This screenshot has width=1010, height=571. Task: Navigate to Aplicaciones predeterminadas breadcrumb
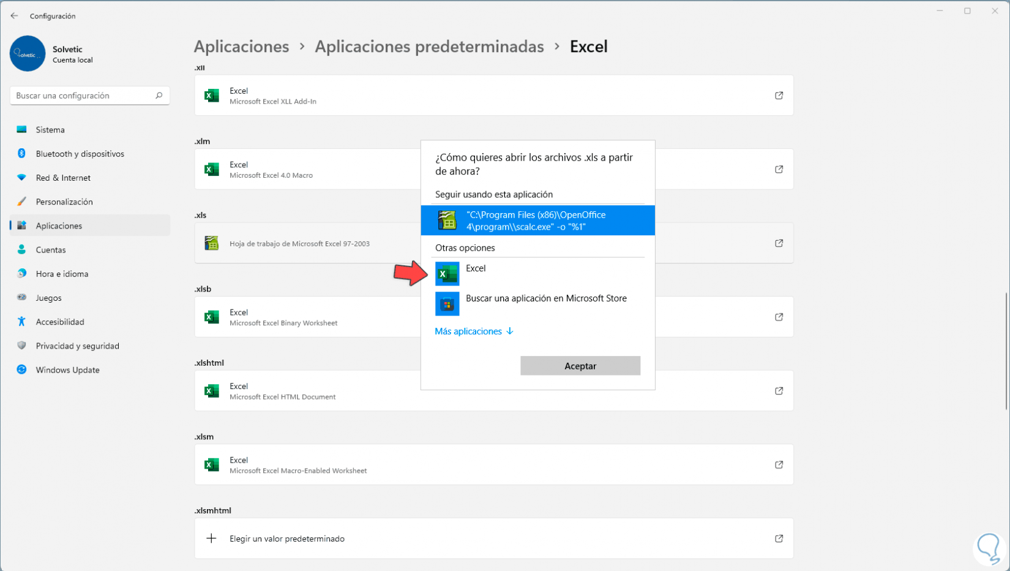click(x=429, y=47)
